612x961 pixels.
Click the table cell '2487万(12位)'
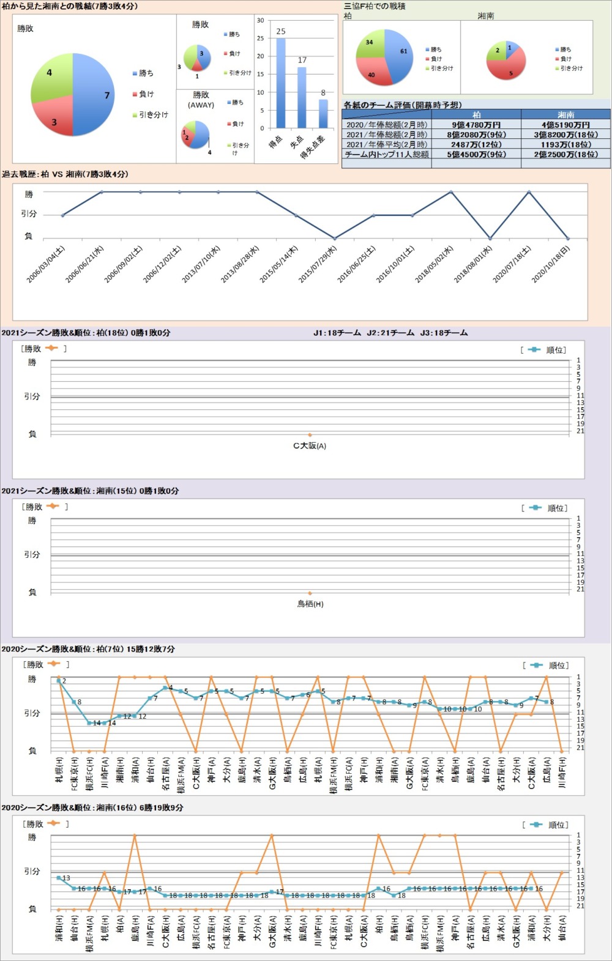(476, 144)
